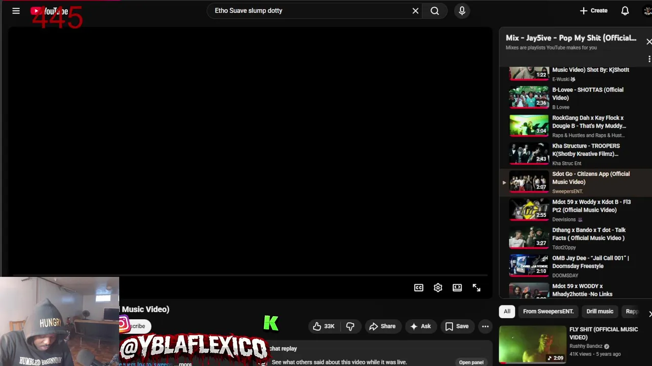Play RockGang Dah x Kay Flock video
652x366 pixels.
pyautogui.click(x=576, y=126)
